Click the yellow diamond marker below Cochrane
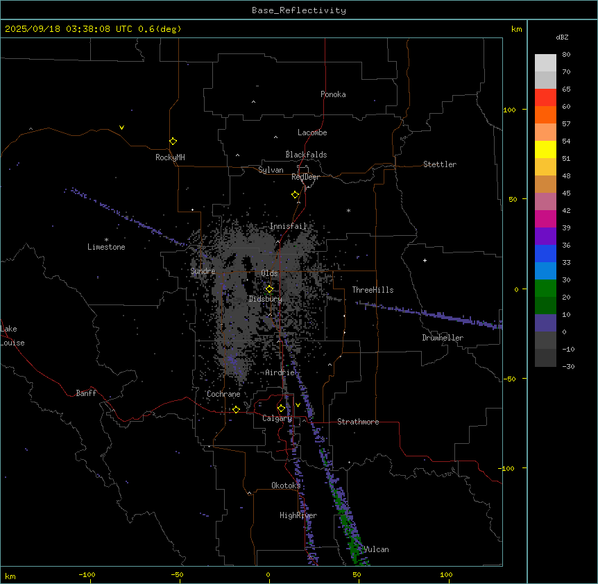598x584 pixels. click(236, 409)
